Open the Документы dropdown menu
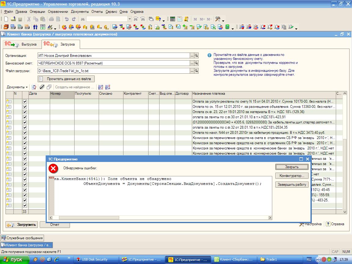 [x=17, y=87]
